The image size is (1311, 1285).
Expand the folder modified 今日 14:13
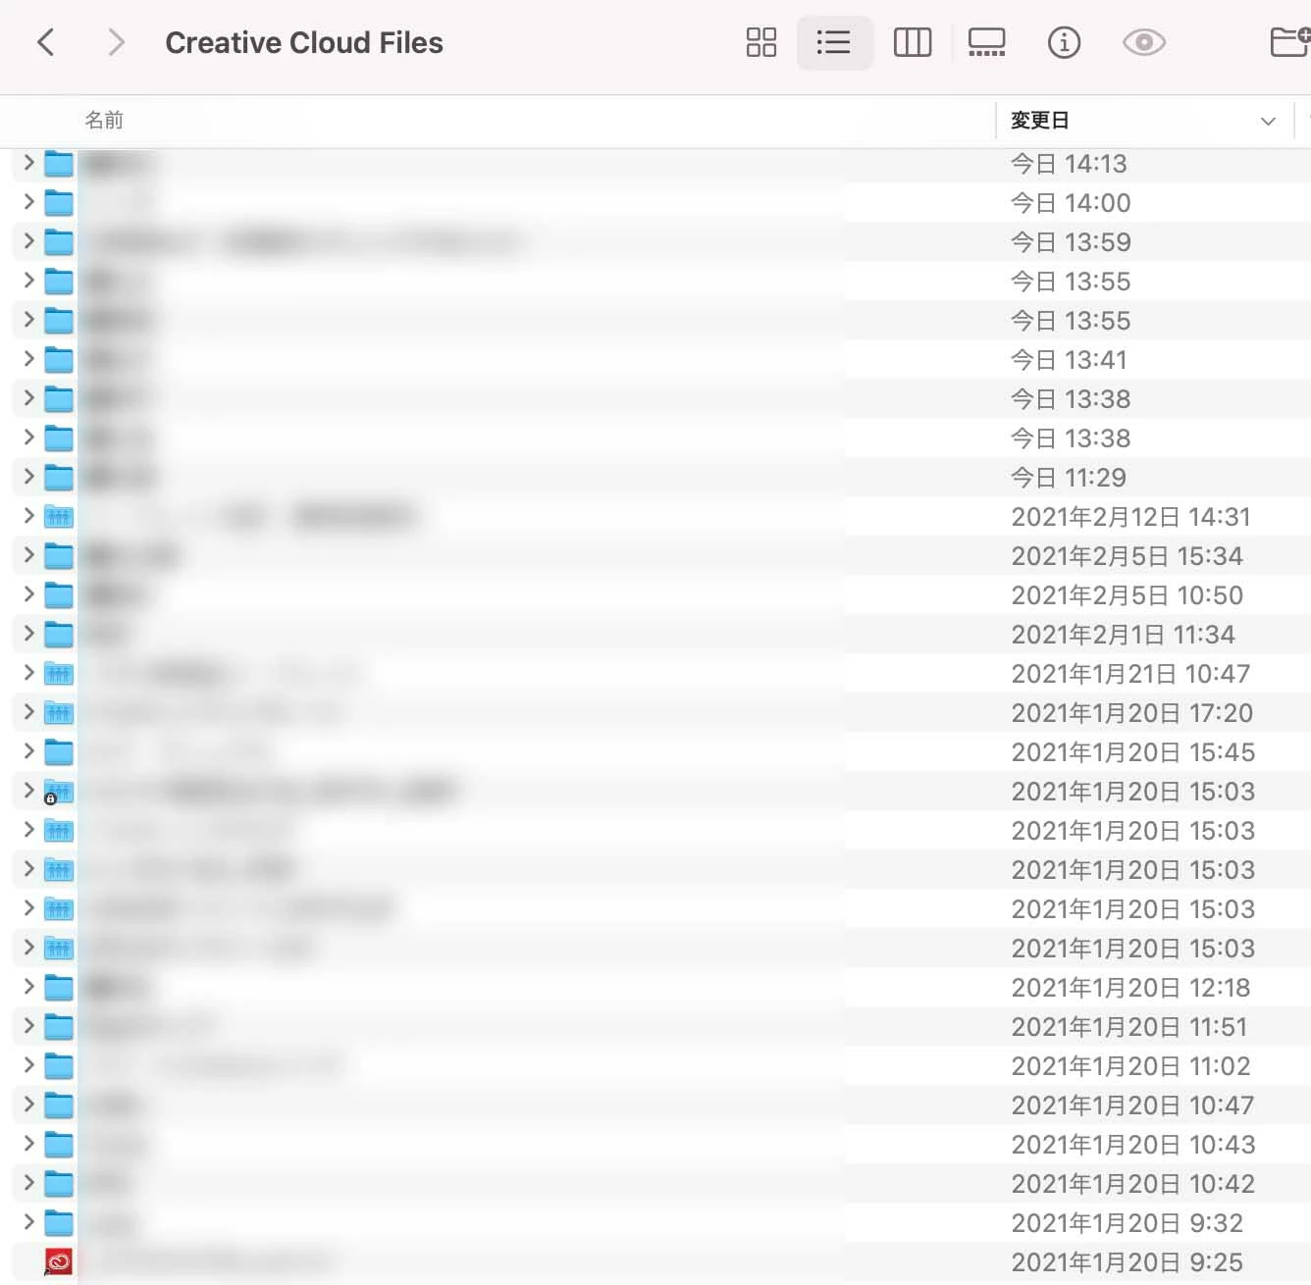(x=28, y=163)
